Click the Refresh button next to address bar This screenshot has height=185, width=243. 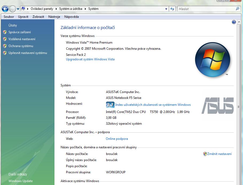tap(172, 9)
